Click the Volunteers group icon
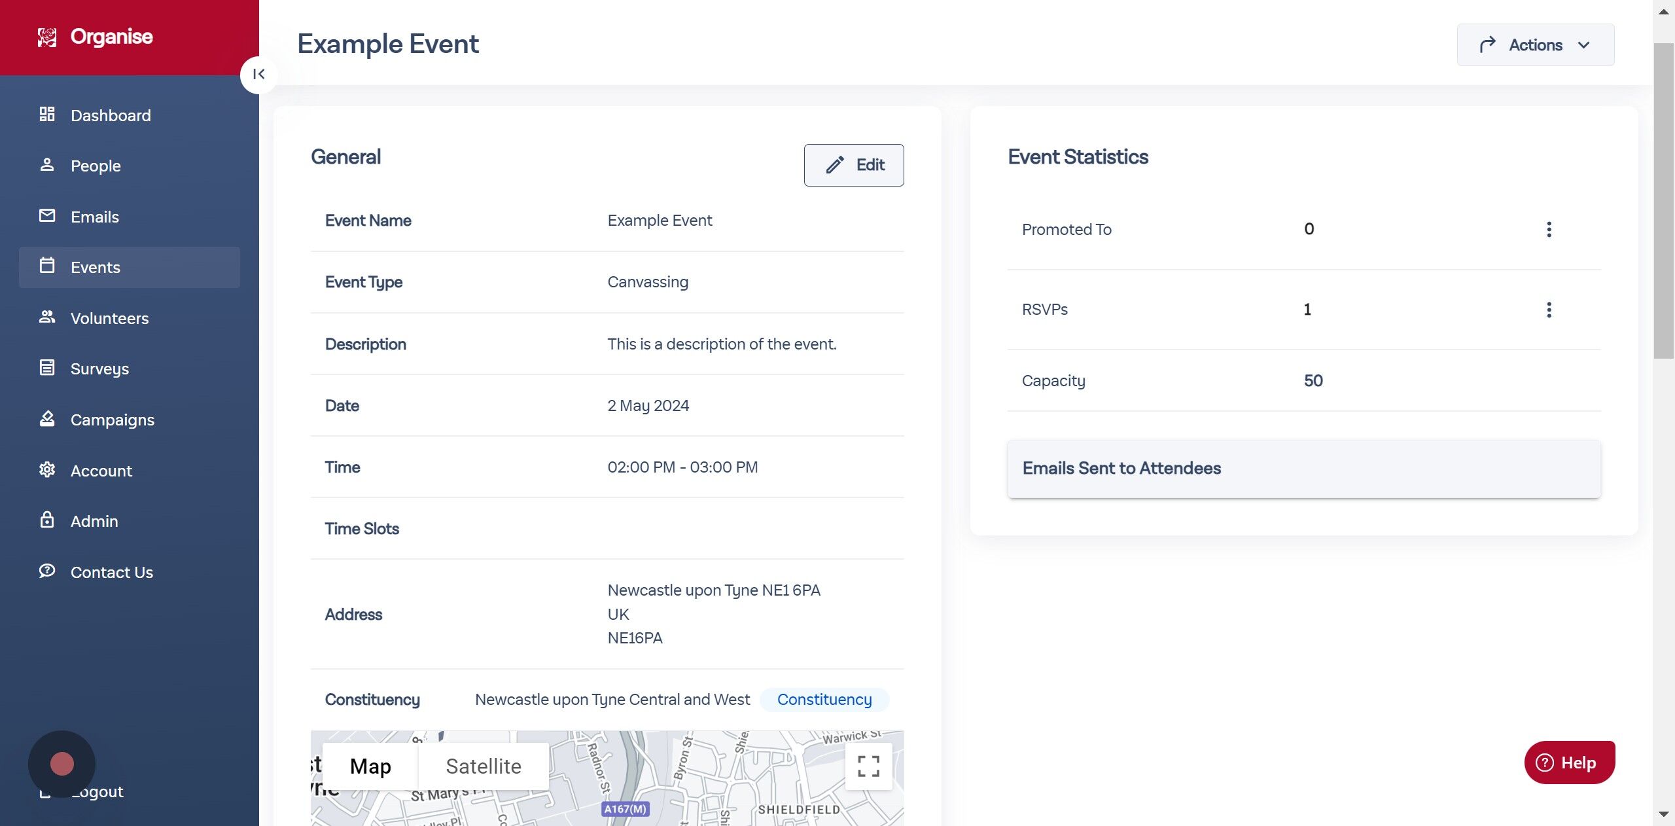Screen dimensions: 1675x826 pos(47,317)
